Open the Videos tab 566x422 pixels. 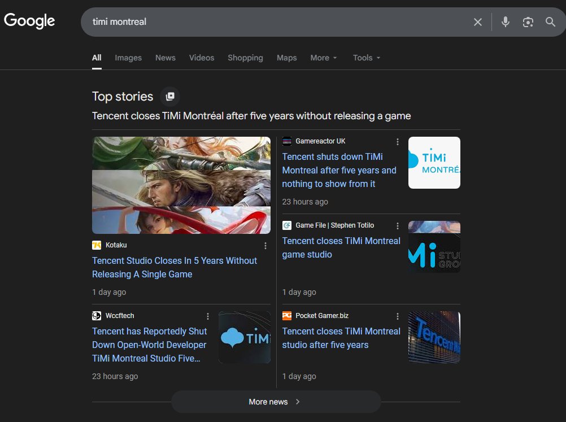click(202, 58)
